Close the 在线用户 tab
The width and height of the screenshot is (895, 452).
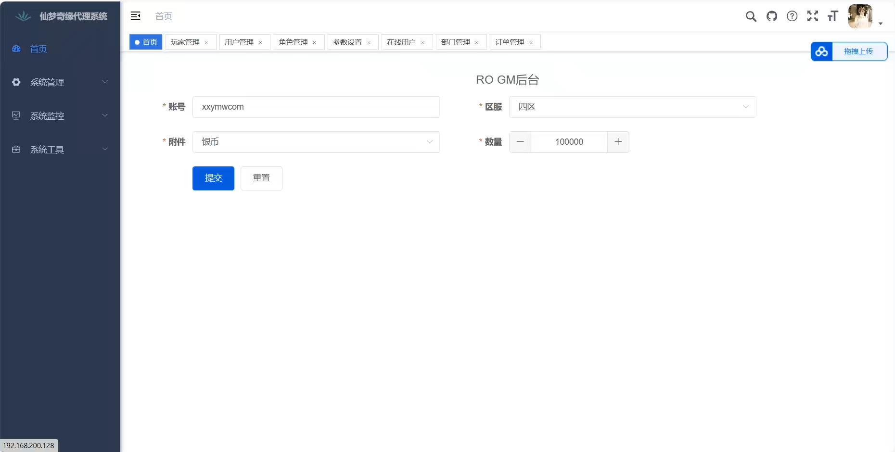423,43
